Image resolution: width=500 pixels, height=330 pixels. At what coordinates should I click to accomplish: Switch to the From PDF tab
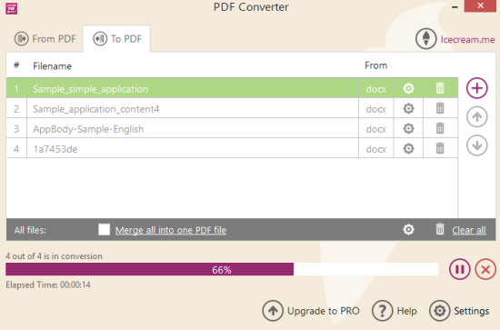(x=45, y=39)
